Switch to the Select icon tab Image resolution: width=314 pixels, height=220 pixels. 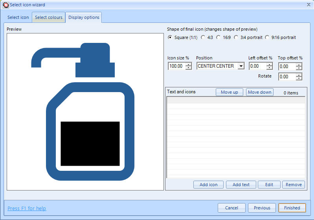18,17
